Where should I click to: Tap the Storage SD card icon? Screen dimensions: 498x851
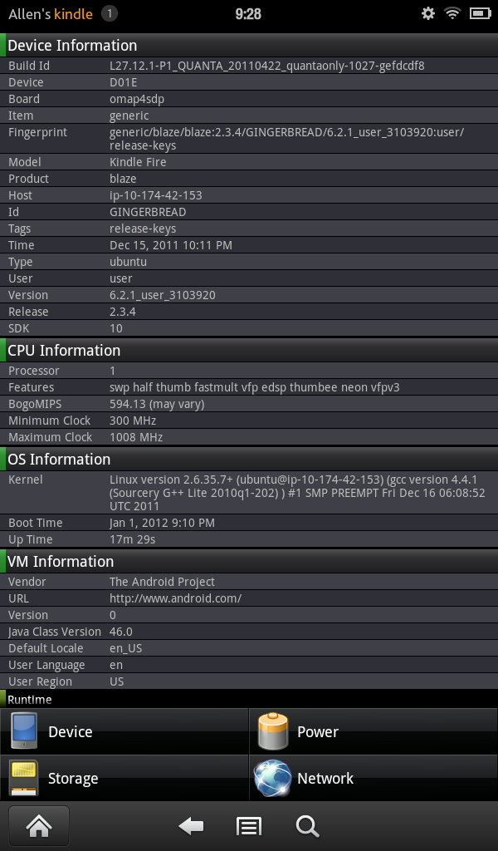pos(24,778)
